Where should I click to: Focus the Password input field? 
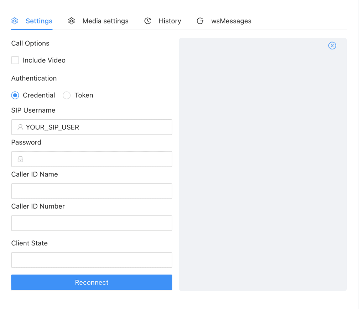(92, 159)
